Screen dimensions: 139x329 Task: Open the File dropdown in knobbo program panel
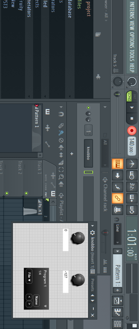click(x=29, y=276)
